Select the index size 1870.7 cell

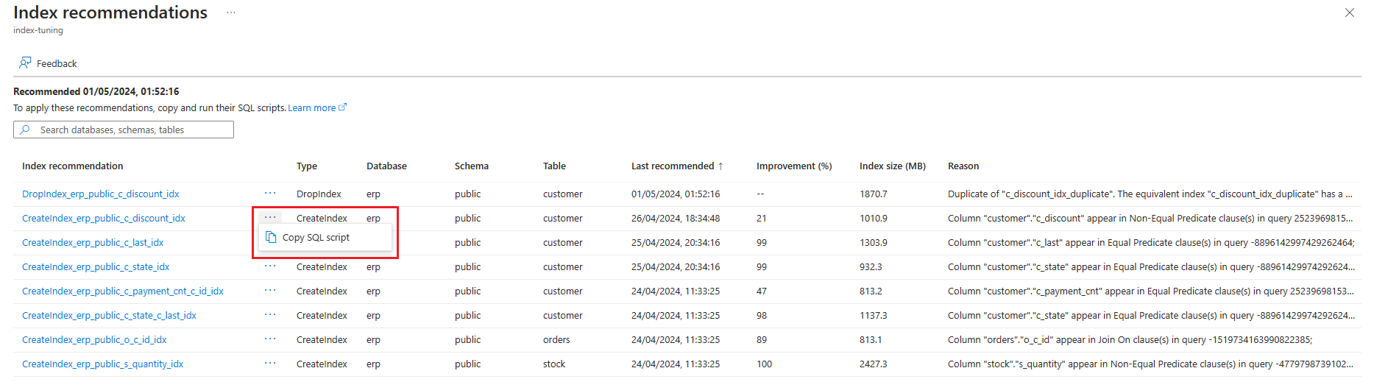(874, 194)
